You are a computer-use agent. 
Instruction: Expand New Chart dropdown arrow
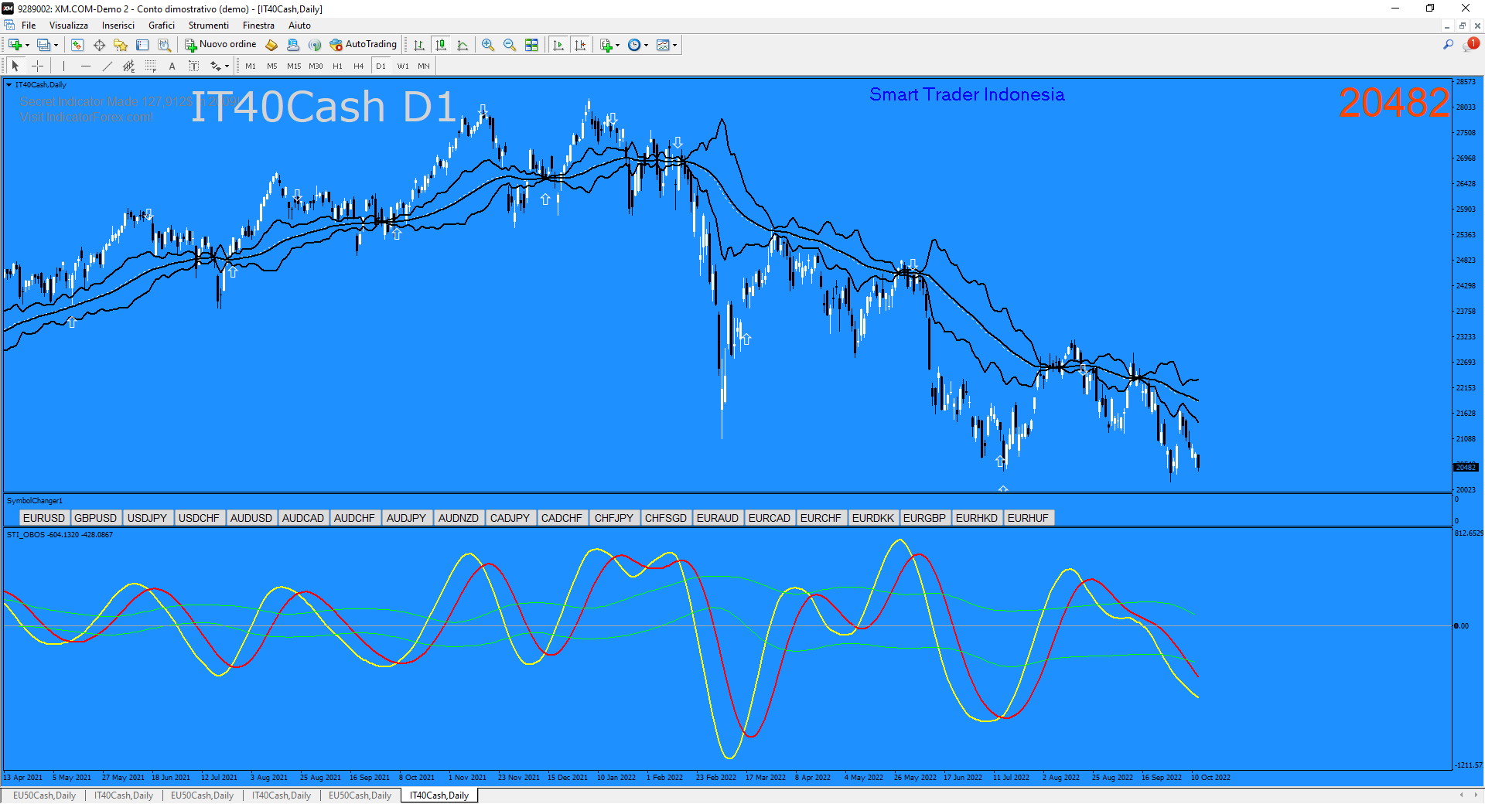tap(27, 45)
